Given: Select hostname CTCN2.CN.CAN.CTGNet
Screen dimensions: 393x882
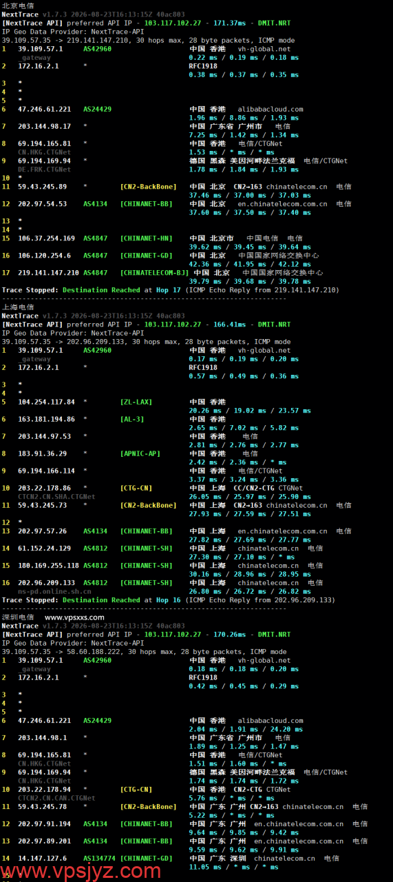Looking at the screenshot, I should point(56,798).
